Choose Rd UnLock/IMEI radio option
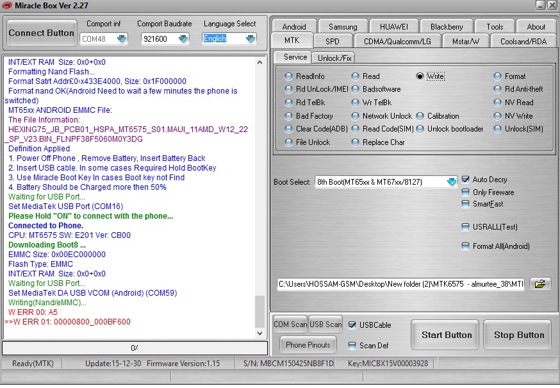The width and height of the screenshot is (560, 388). (288, 89)
